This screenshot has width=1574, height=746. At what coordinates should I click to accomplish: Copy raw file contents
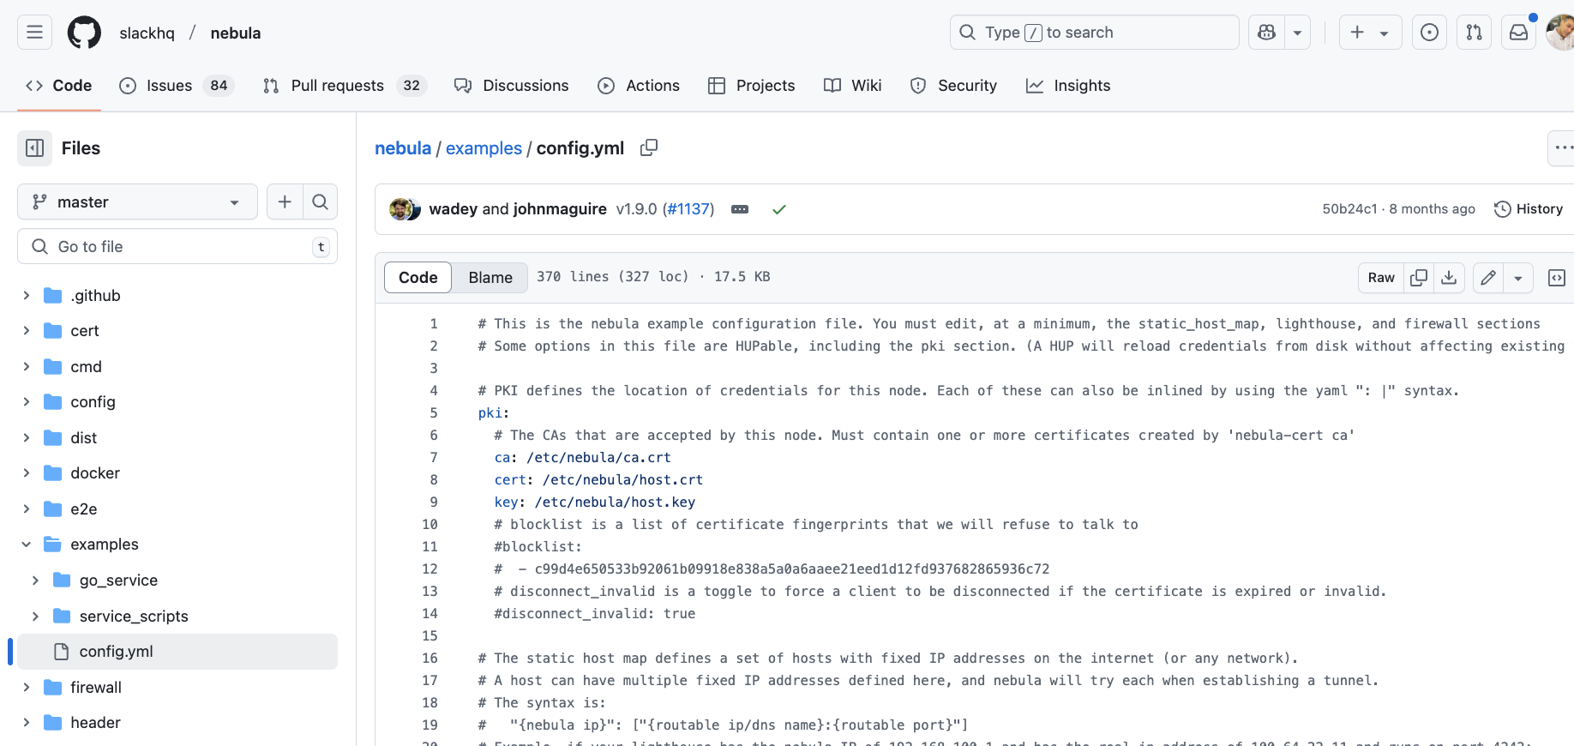1419,278
